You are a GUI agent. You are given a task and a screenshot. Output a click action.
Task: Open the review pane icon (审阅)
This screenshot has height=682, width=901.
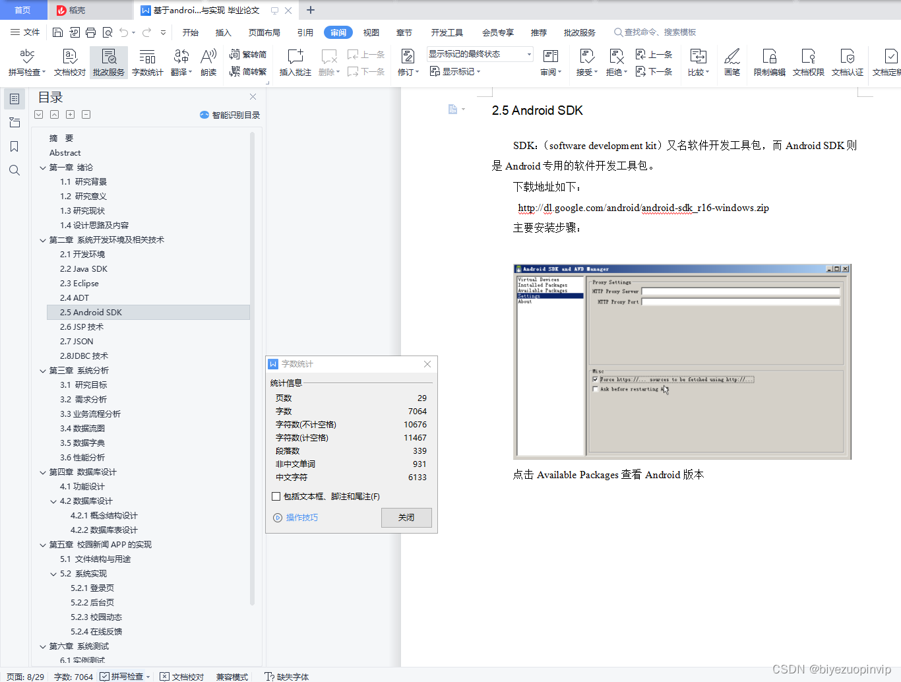pos(551,63)
